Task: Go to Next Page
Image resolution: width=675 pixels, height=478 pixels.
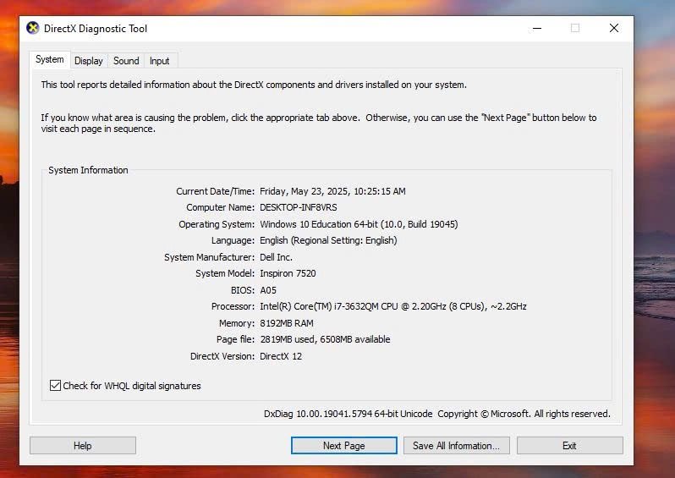Action: pyautogui.click(x=344, y=446)
